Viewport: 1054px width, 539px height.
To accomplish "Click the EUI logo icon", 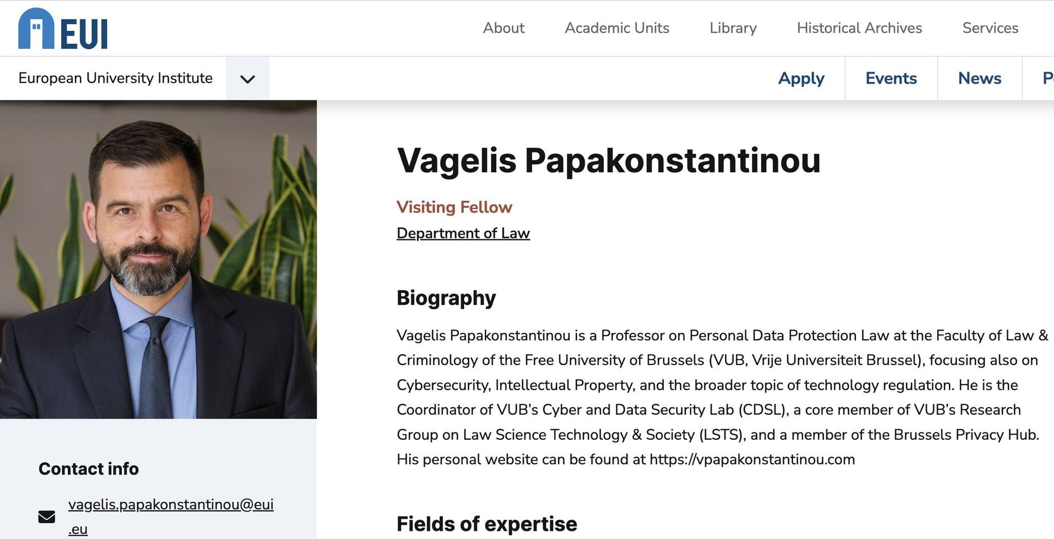I will (62, 29).
